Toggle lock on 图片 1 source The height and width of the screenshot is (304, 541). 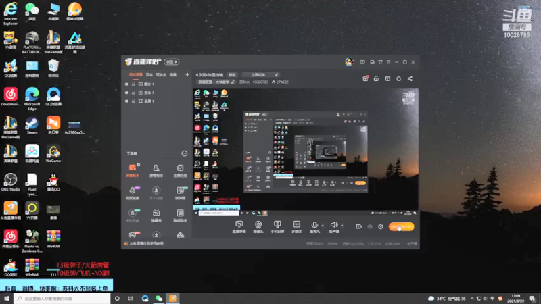(133, 84)
